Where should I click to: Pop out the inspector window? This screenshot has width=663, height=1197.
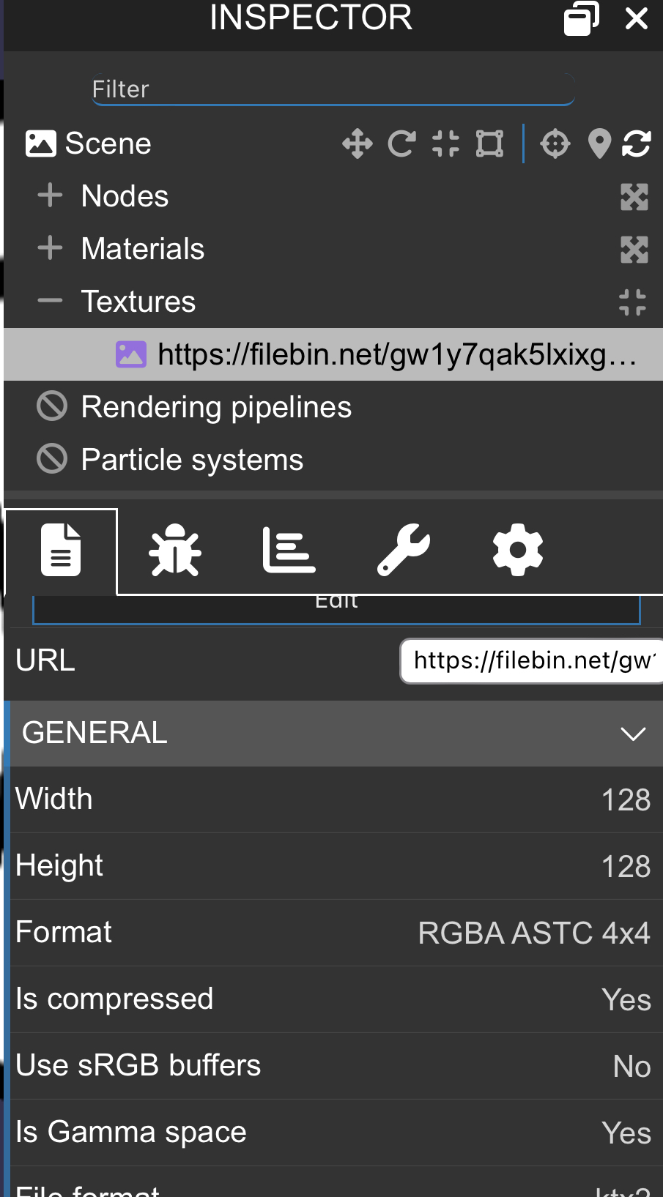(580, 18)
